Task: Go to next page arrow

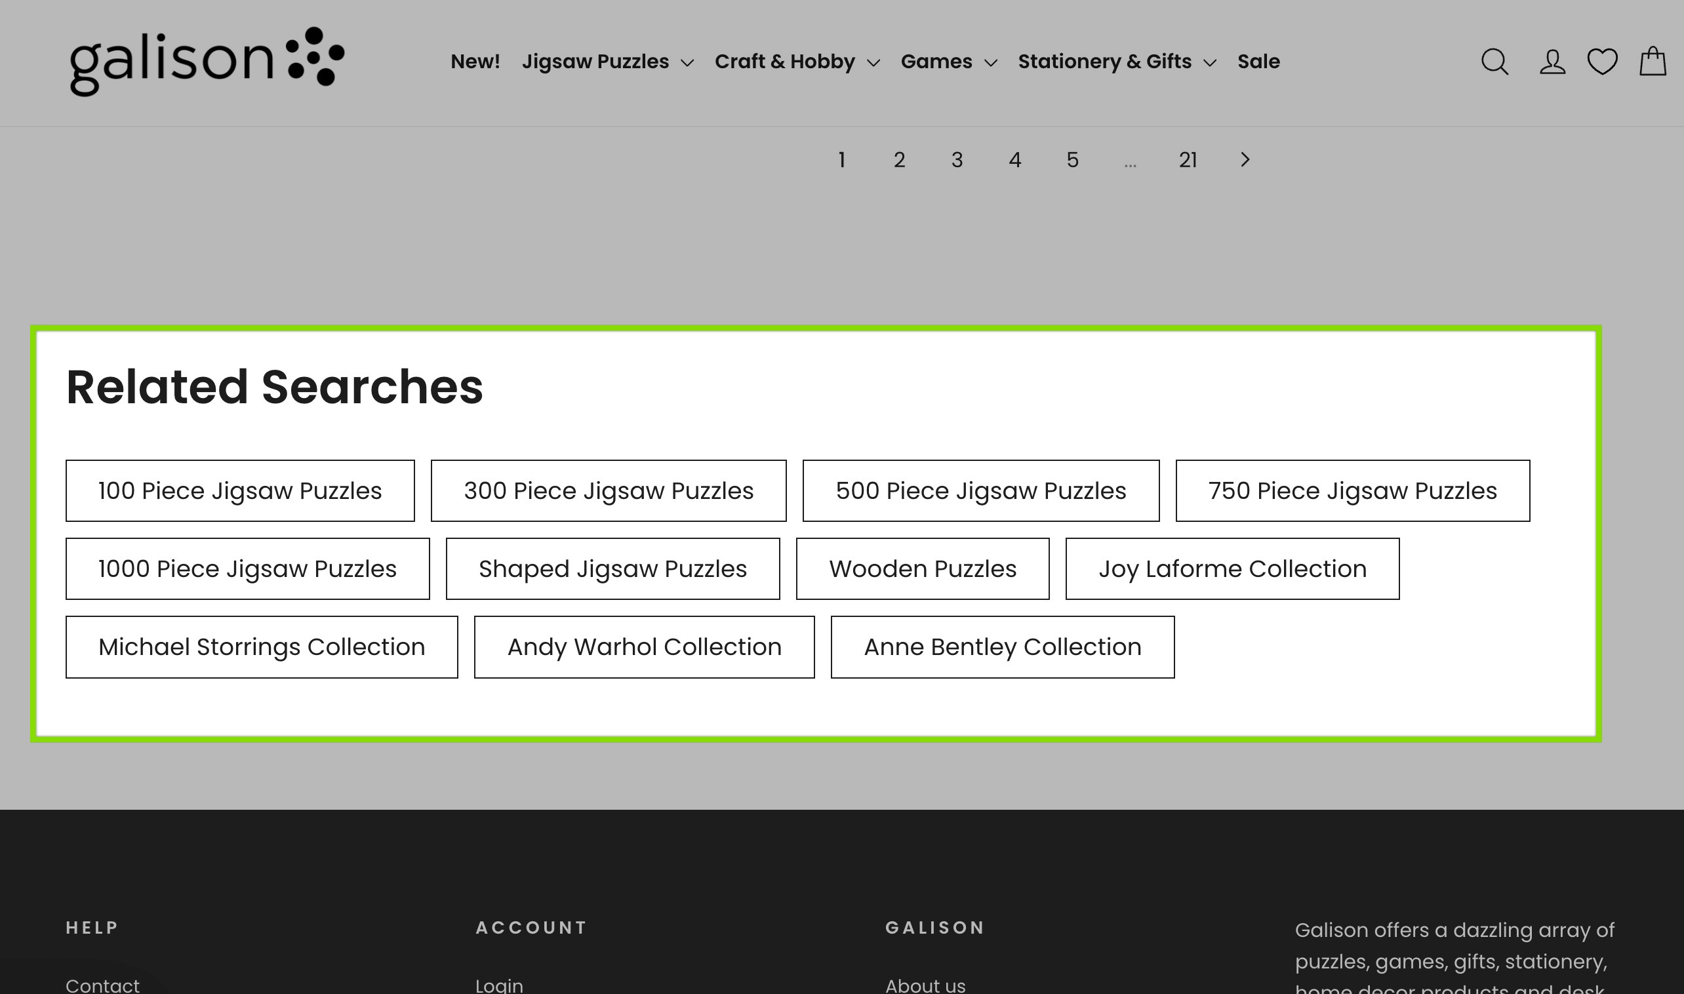Action: pos(1245,159)
